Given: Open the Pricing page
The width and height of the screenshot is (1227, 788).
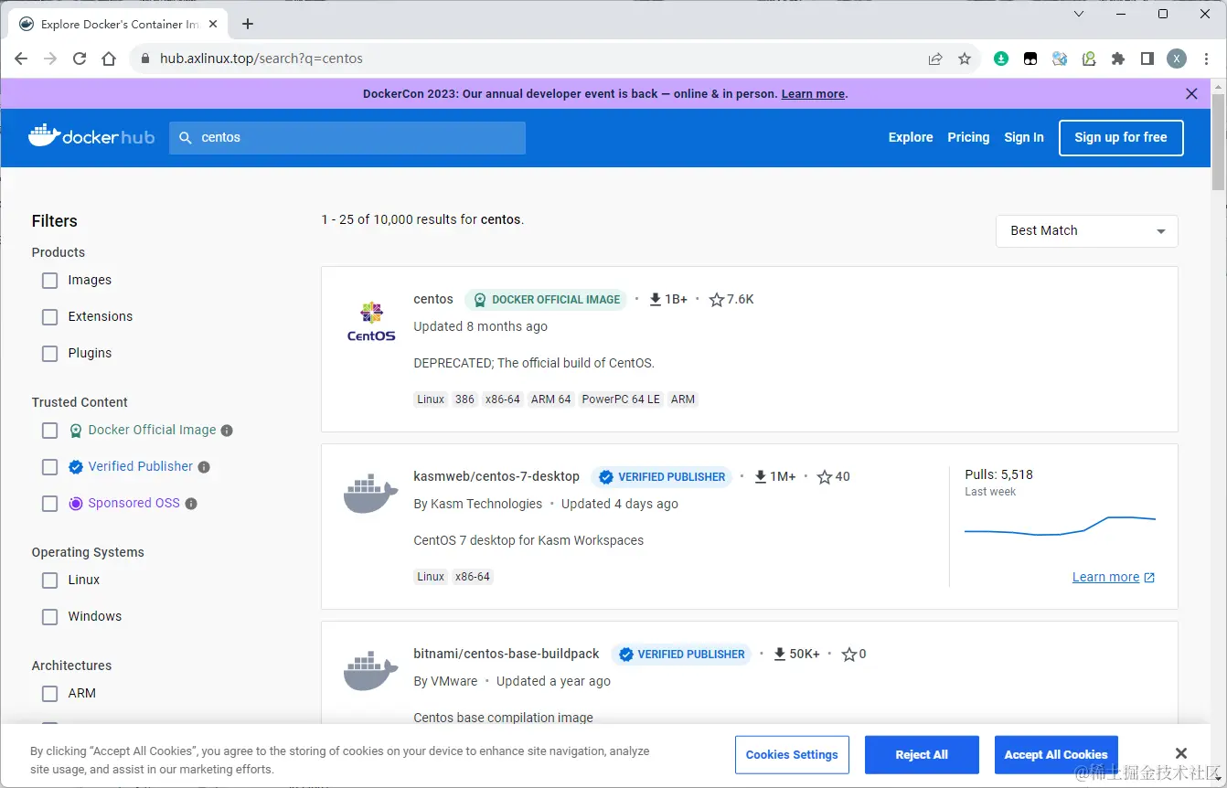Looking at the screenshot, I should click(968, 137).
